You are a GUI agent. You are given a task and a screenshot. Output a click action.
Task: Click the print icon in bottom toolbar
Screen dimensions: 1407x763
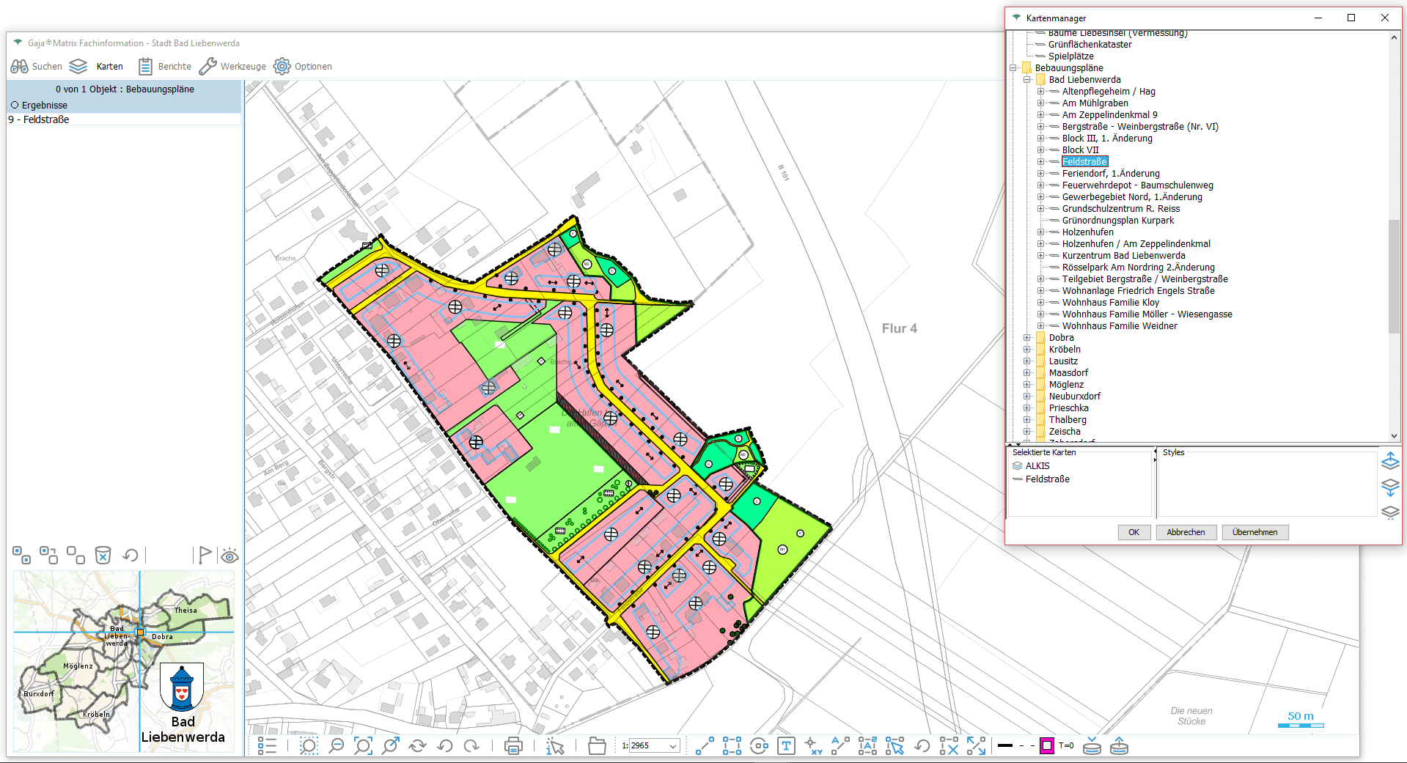coord(513,746)
